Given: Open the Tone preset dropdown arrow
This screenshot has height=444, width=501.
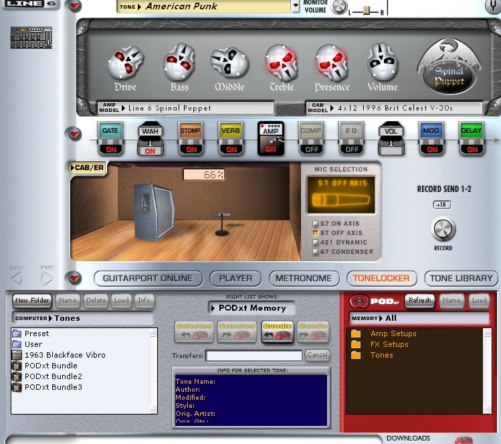Looking at the screenshot, I should pyautogui.click(x=296, y=6).
